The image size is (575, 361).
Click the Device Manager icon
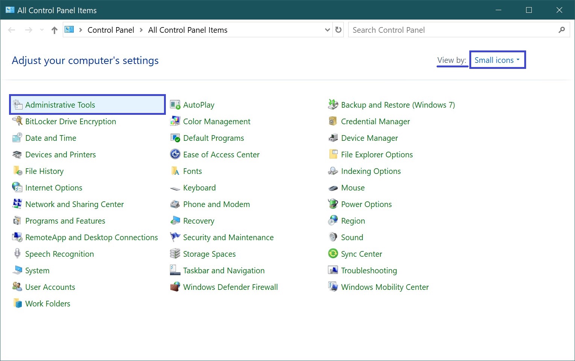coord(333,138)
